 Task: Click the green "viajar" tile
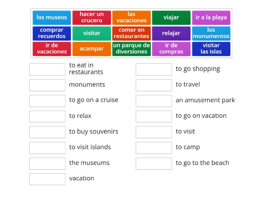tap(171, 18)
